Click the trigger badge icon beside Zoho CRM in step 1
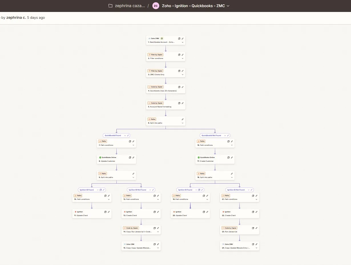This screenshot has width=351, height=265. pos(162,38)
